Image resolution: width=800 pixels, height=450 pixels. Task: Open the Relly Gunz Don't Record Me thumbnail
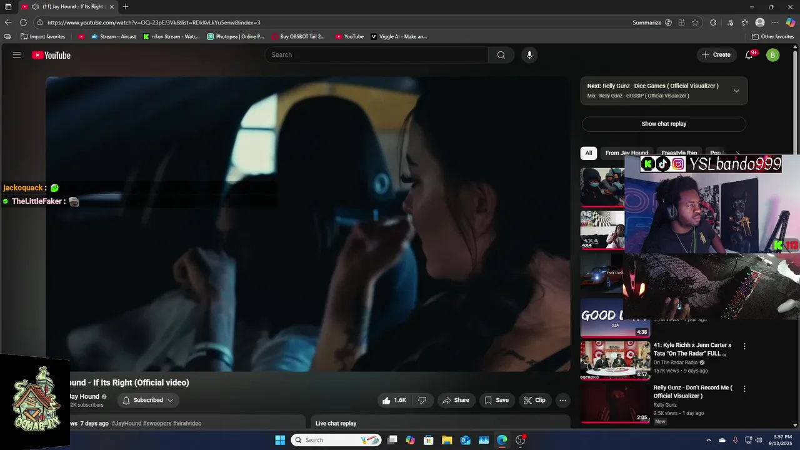click(x=615, y=403)
